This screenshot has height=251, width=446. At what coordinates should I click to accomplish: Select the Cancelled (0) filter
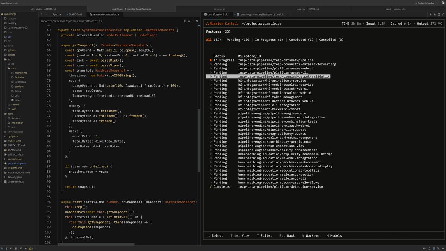tap(331, 40)
